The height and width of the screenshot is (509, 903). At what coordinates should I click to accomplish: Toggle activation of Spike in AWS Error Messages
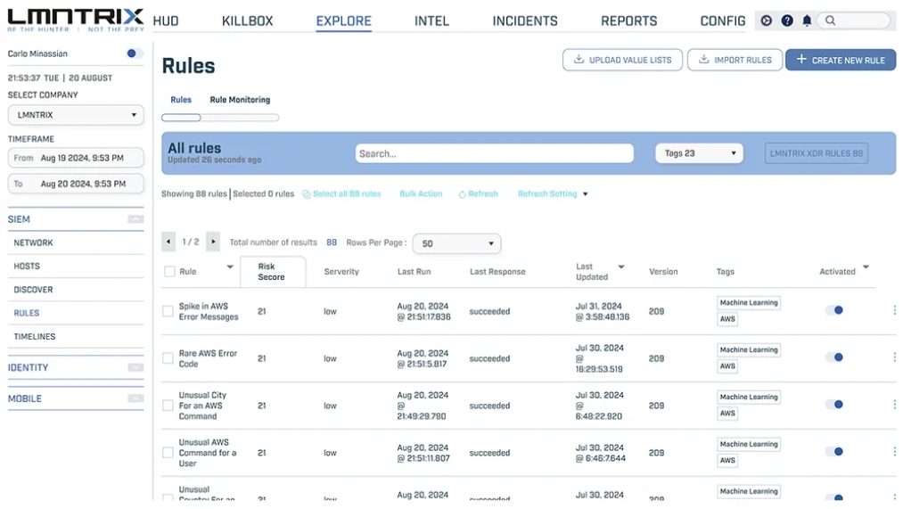[834, 310]
